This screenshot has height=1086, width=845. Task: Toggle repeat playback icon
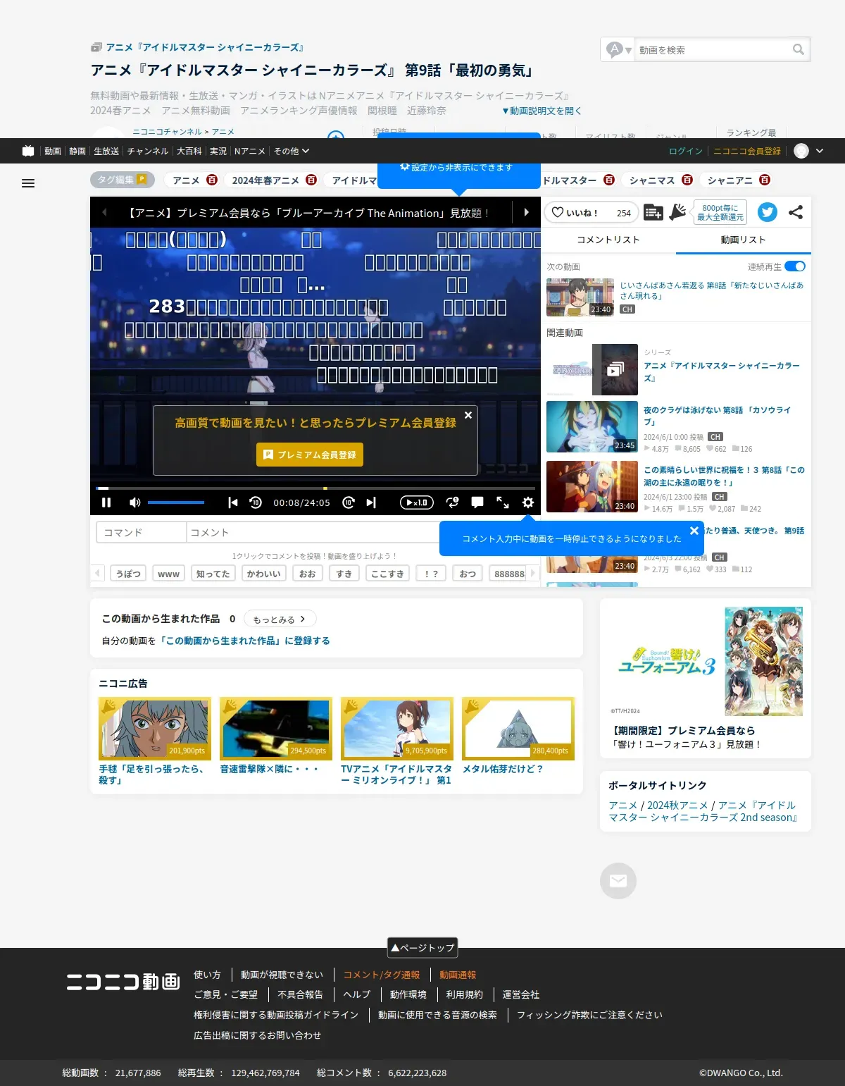tap(452, 502)
